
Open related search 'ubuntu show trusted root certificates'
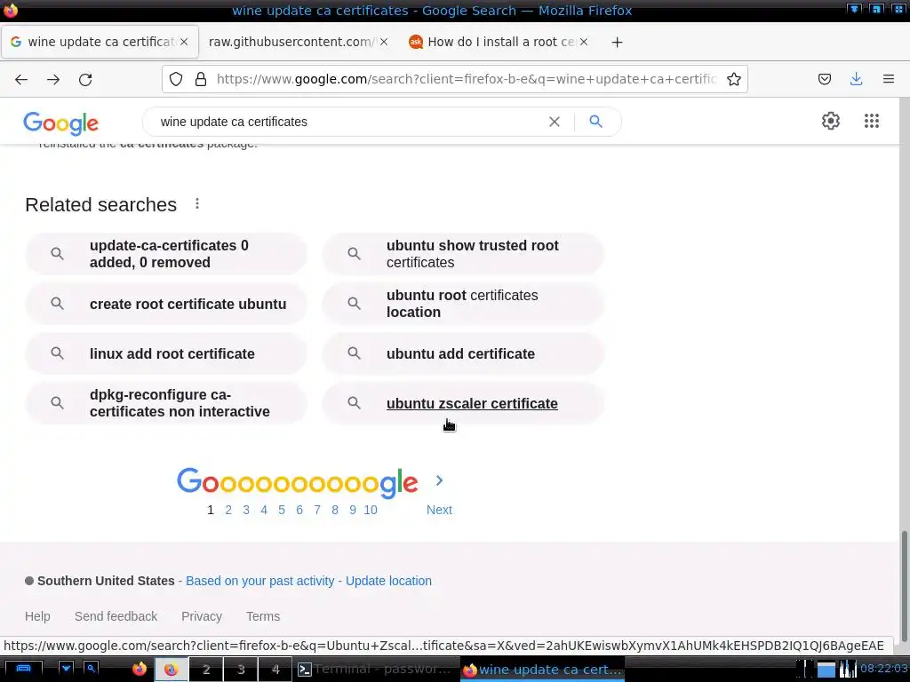coord(463,254)
